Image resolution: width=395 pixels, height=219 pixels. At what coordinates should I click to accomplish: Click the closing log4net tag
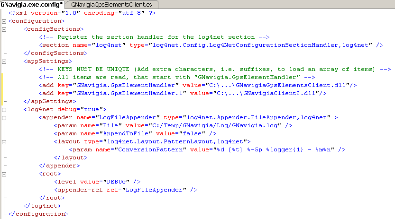(42, 206)
